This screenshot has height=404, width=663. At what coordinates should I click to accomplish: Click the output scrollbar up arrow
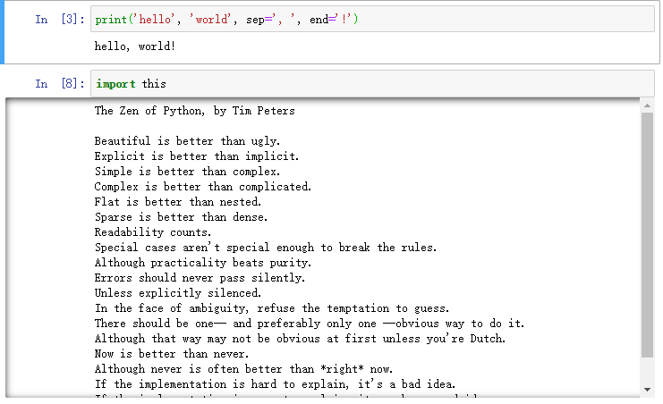coord(647,105)
